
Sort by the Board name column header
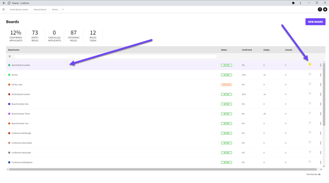point(14,50)
